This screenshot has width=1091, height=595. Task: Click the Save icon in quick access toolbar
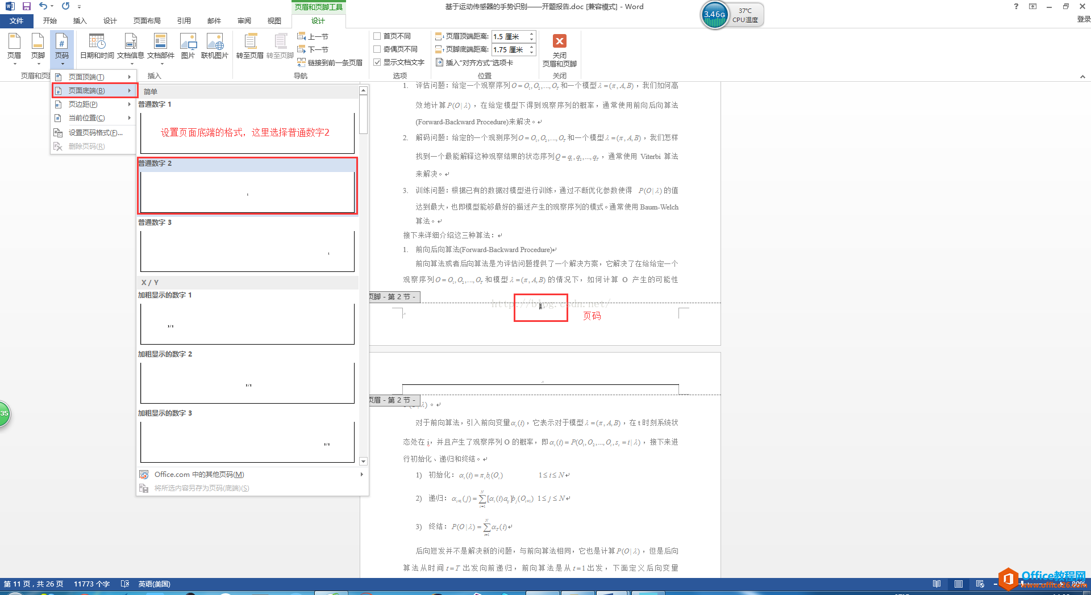point(26,6)
